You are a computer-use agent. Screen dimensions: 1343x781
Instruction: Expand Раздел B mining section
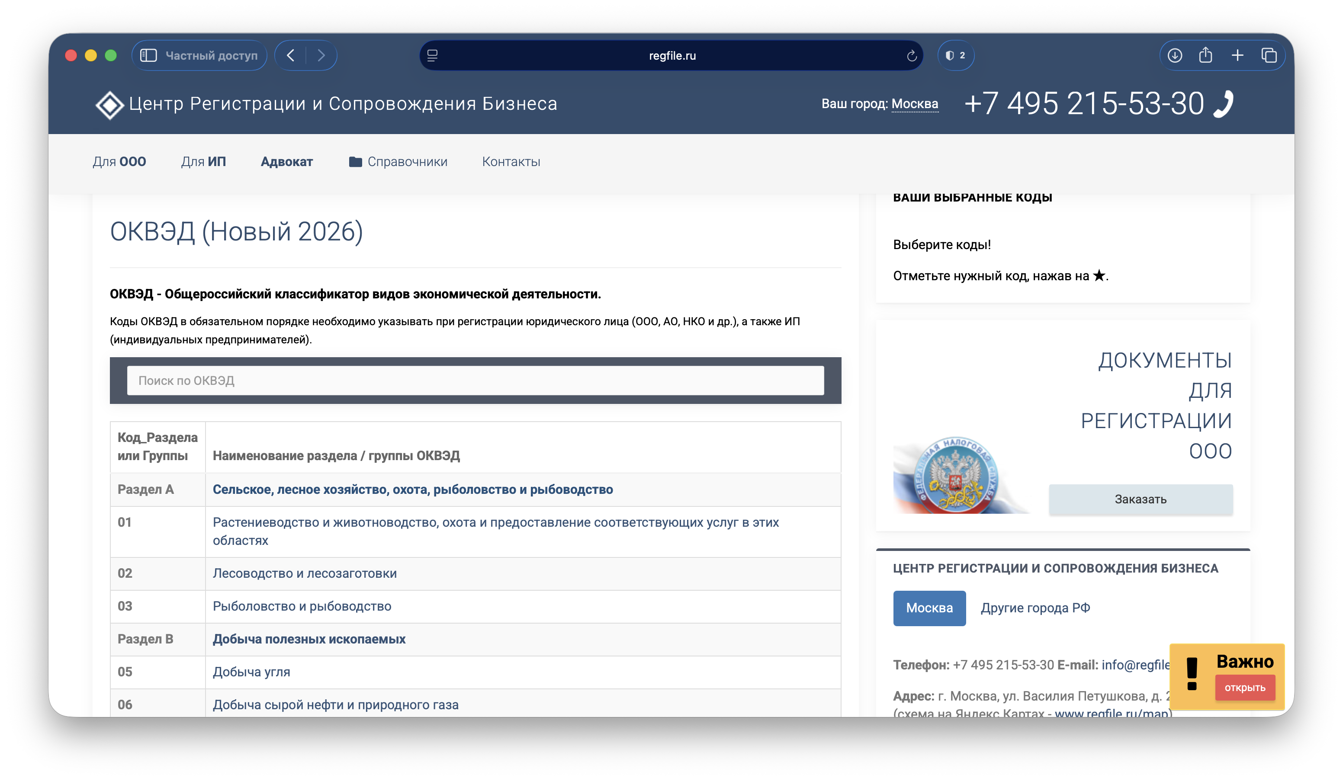tap(309, 639)
